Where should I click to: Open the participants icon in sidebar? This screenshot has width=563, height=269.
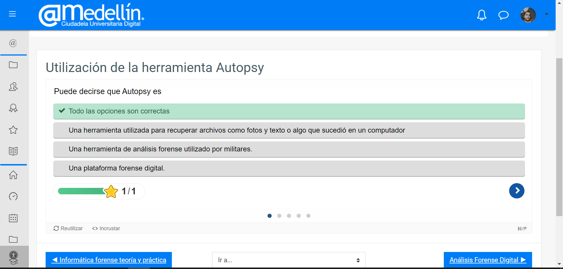13,87
